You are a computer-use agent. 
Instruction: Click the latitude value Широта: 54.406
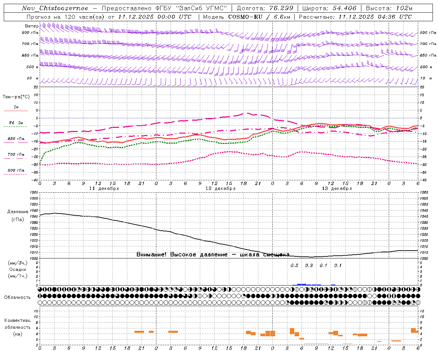point(330,8)
